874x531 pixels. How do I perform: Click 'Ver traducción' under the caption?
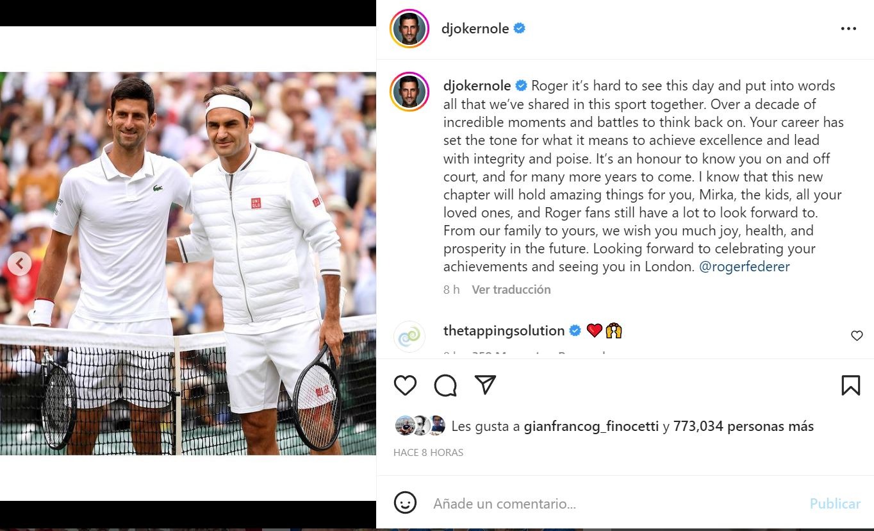tap(511, 290)
